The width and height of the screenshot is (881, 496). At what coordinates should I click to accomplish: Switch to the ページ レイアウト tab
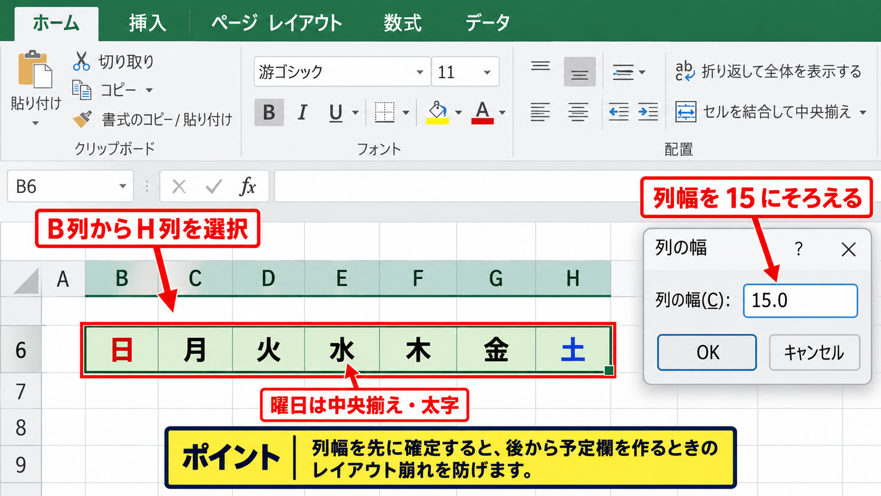click(x=277, y=23)
